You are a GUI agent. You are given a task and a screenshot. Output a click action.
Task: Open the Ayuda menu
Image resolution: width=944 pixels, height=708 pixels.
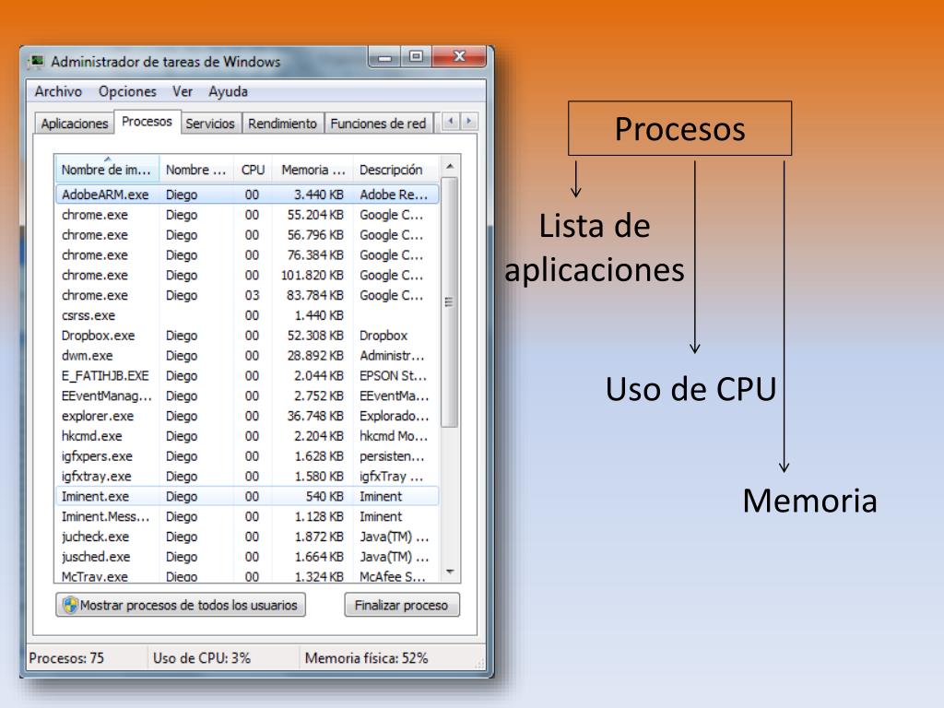(229, 91)
